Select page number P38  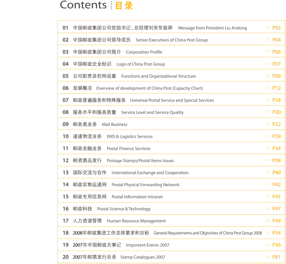[x=276, y=160]
